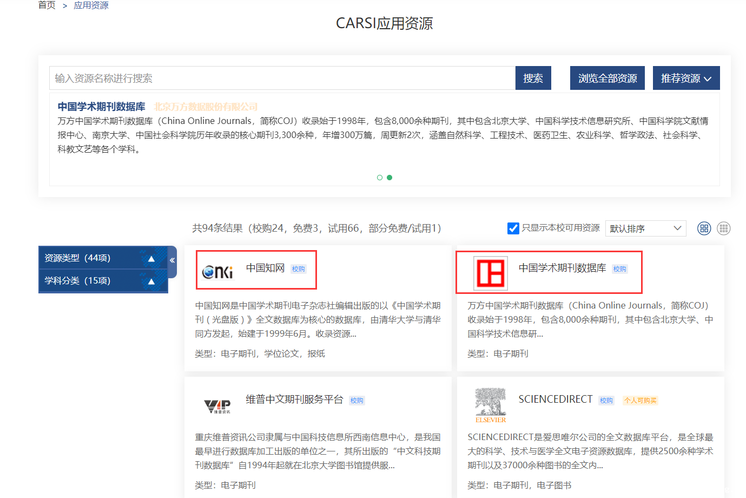The image size is (746, 498).
Task: Select the first carousel dot indicator
Action: tap(380, 178)
